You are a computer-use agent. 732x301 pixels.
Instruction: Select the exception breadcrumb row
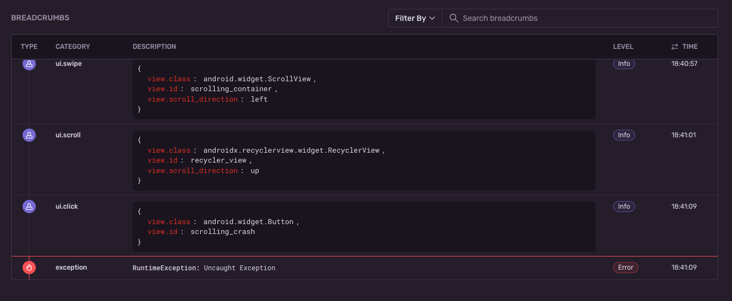tap(363, 268)
